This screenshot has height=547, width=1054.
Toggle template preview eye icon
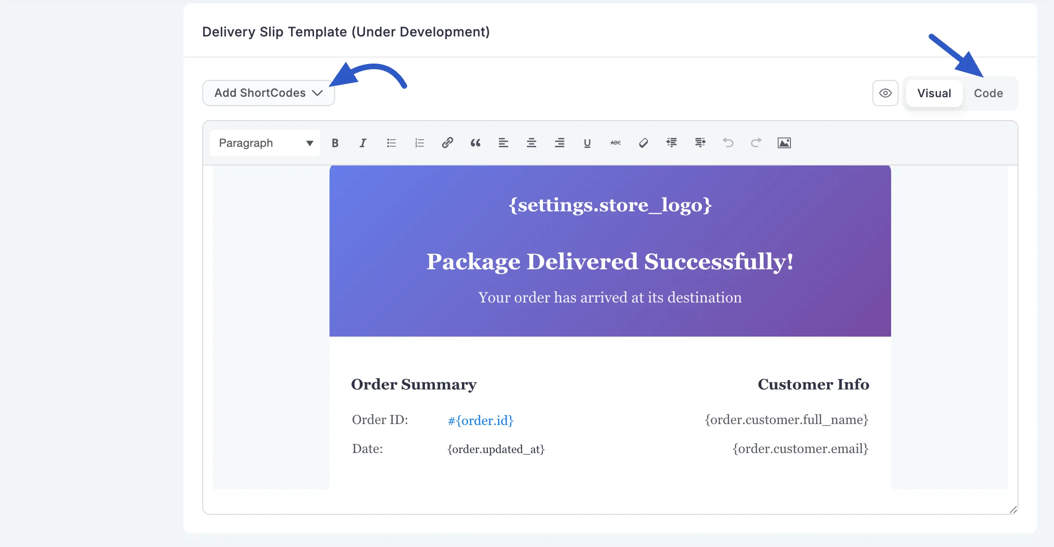885,93
